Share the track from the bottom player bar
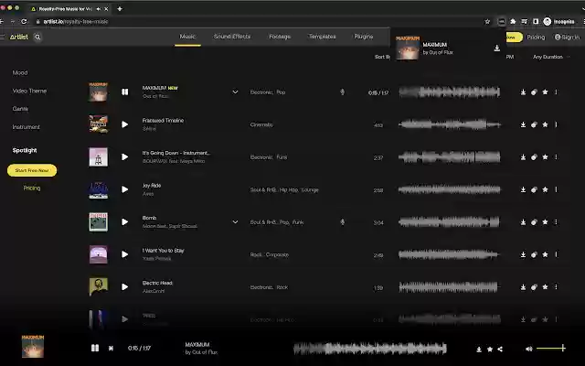The height and width of the screenshot is (366, 585). (500, 350)
